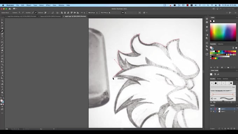Screen dimensions: 238x134
Task: Open the Object menu
Action: tap(29, 5)
